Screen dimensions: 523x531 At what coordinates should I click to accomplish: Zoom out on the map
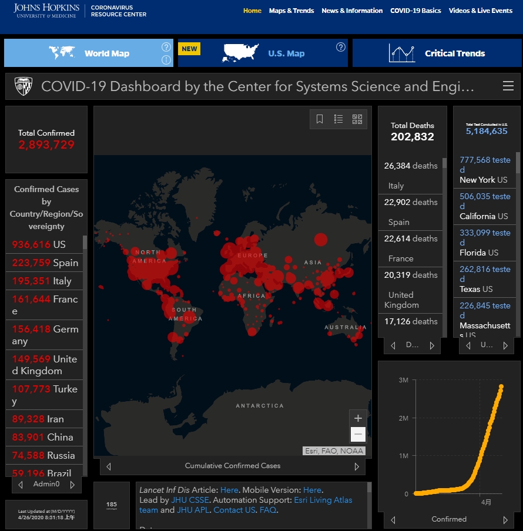click(x=358, y=435)
